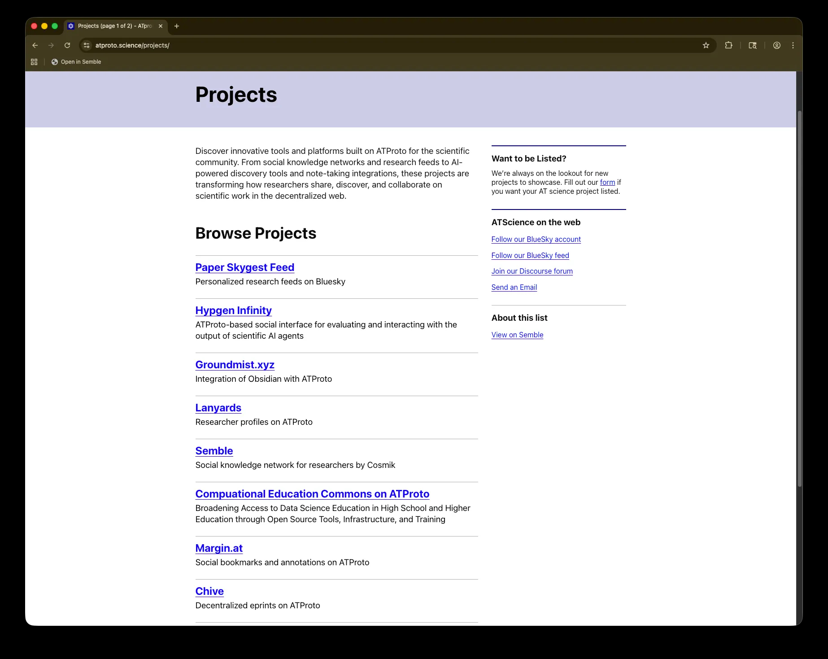Focus the address bar URL field
This screenshot has width=828, height=659.
tap(359, 45)
